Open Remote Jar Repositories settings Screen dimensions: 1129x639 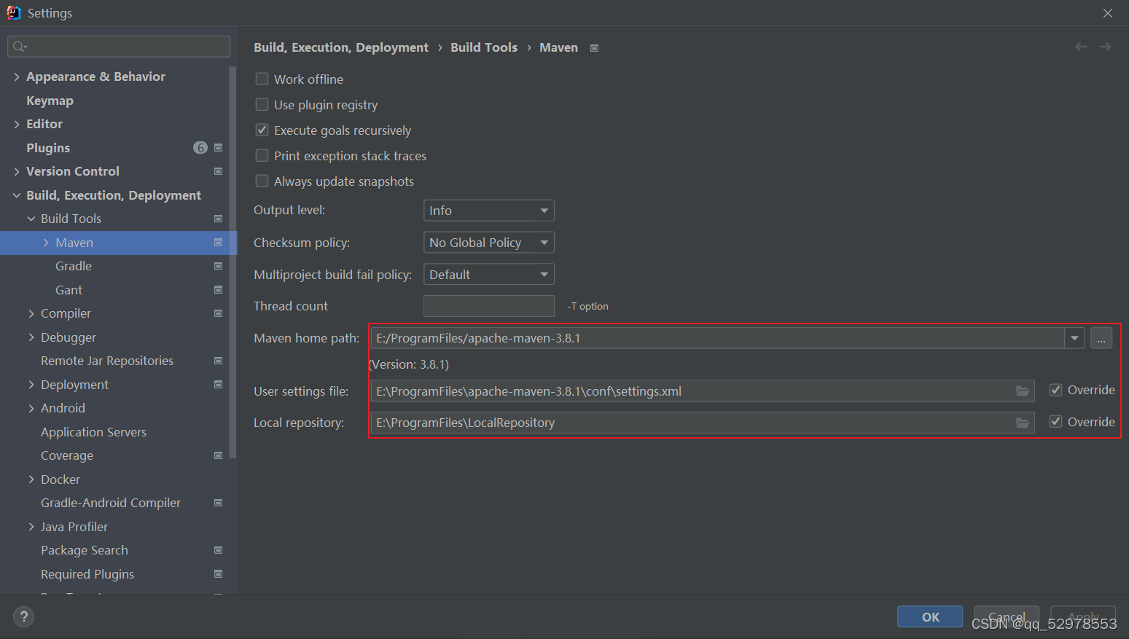pos(107,361)
